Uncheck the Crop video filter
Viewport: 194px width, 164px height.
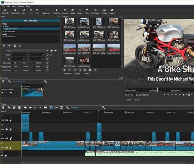(x=3, y=26)
